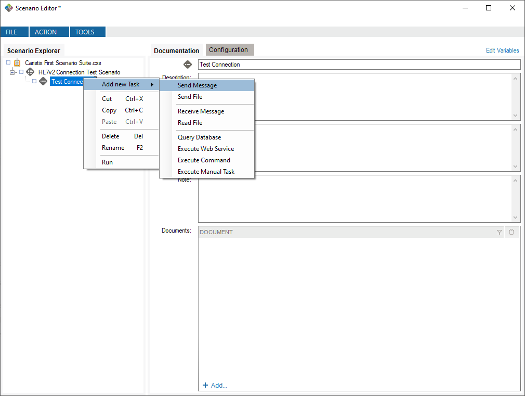Select Query Database from the task submenu
525x396 pixels.
coord(198,137)
